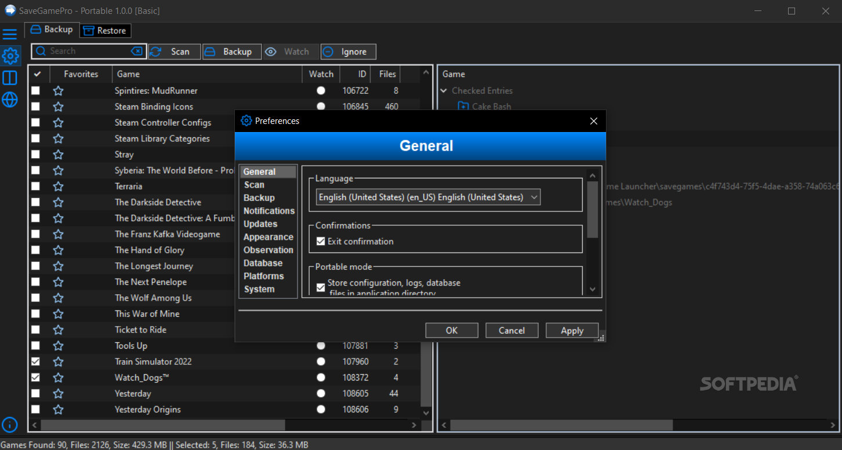Open settings gear icon in left sidebar

pyautogui.click(x=10, y=56)
